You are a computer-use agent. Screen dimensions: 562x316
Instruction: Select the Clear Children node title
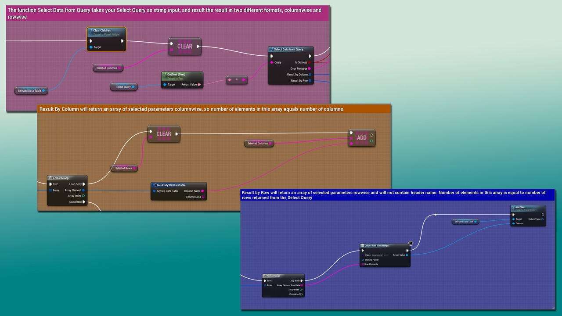pyautogui.click(x=102, y=30)
